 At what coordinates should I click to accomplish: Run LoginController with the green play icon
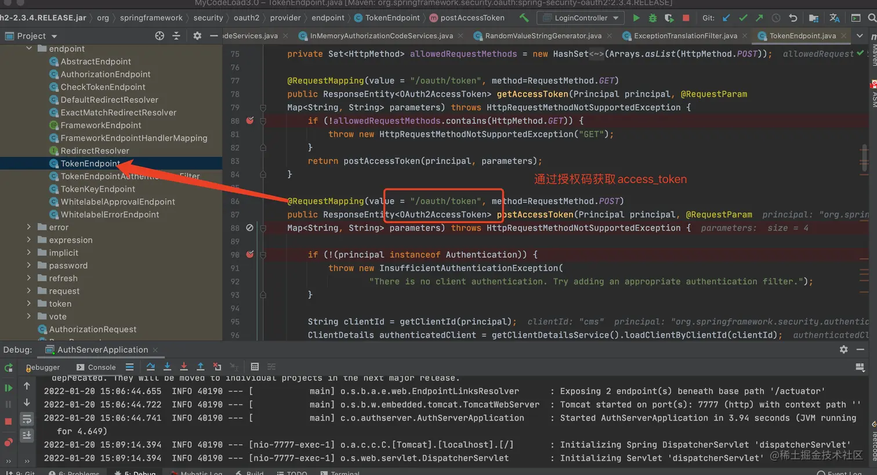pos(636,18)
